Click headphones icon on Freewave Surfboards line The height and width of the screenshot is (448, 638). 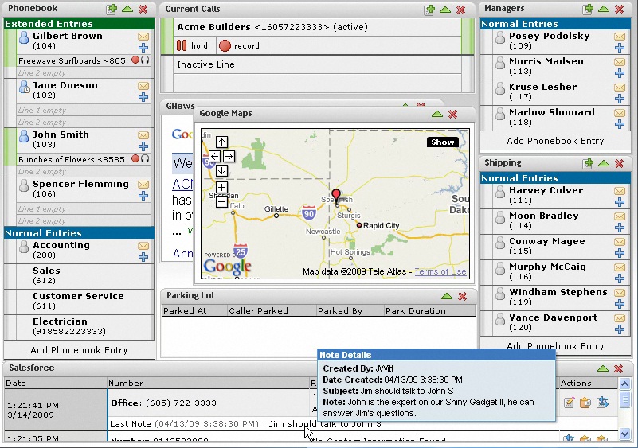pos(145,60)
